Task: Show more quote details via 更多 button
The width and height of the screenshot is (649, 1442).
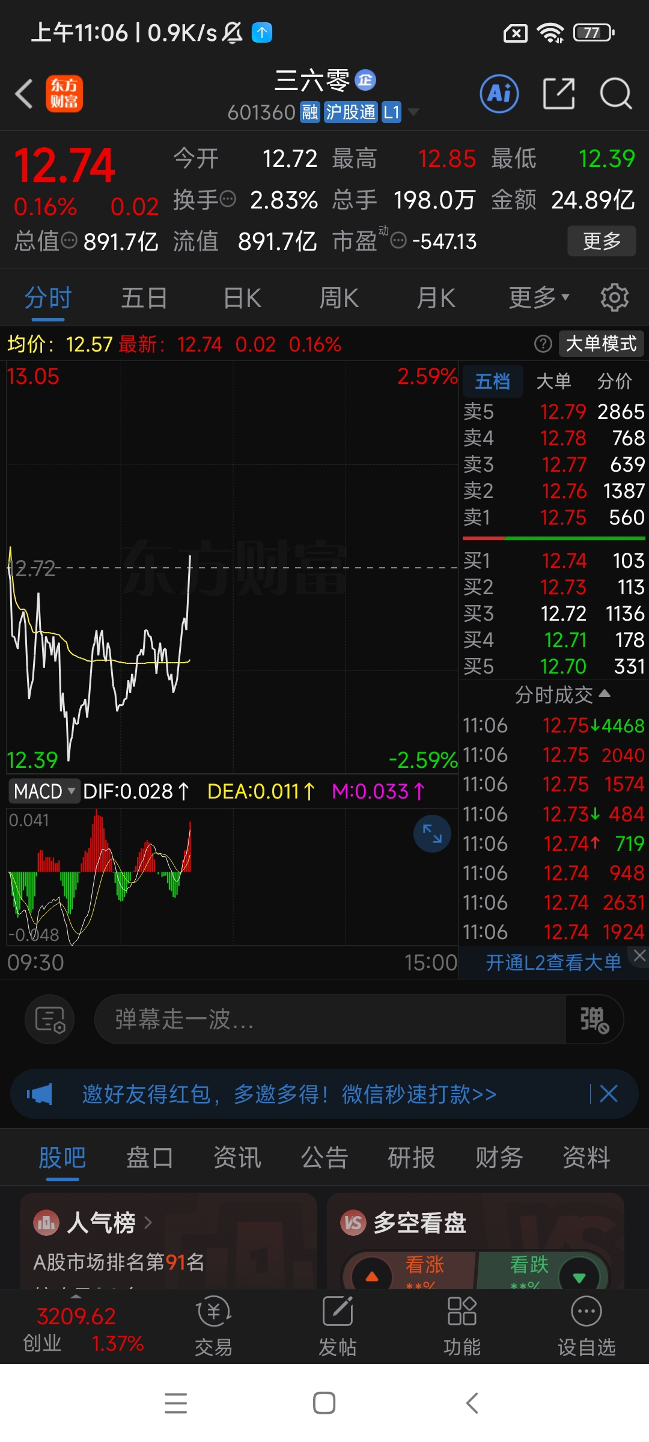Action: tap(602, 241)
